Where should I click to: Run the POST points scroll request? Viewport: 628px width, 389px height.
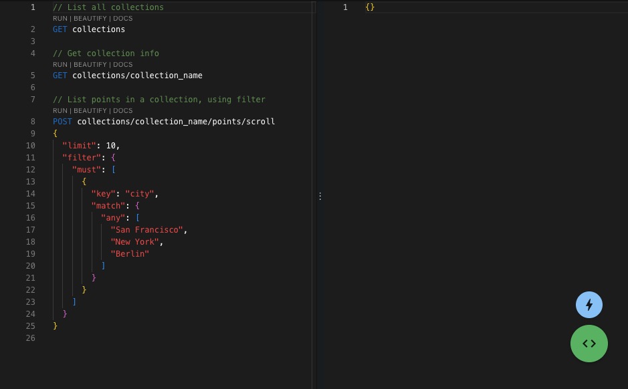(60, 110)
